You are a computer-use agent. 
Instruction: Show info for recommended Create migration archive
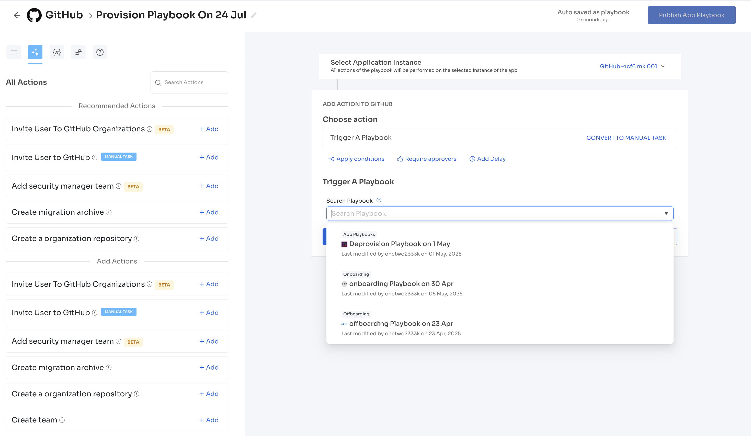(109, 212)
